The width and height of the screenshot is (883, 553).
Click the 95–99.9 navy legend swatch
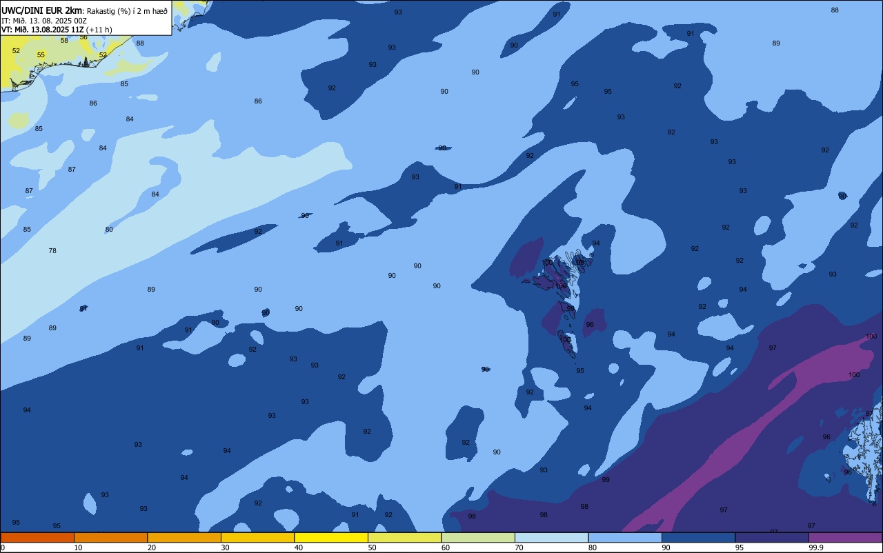point(772,537)
